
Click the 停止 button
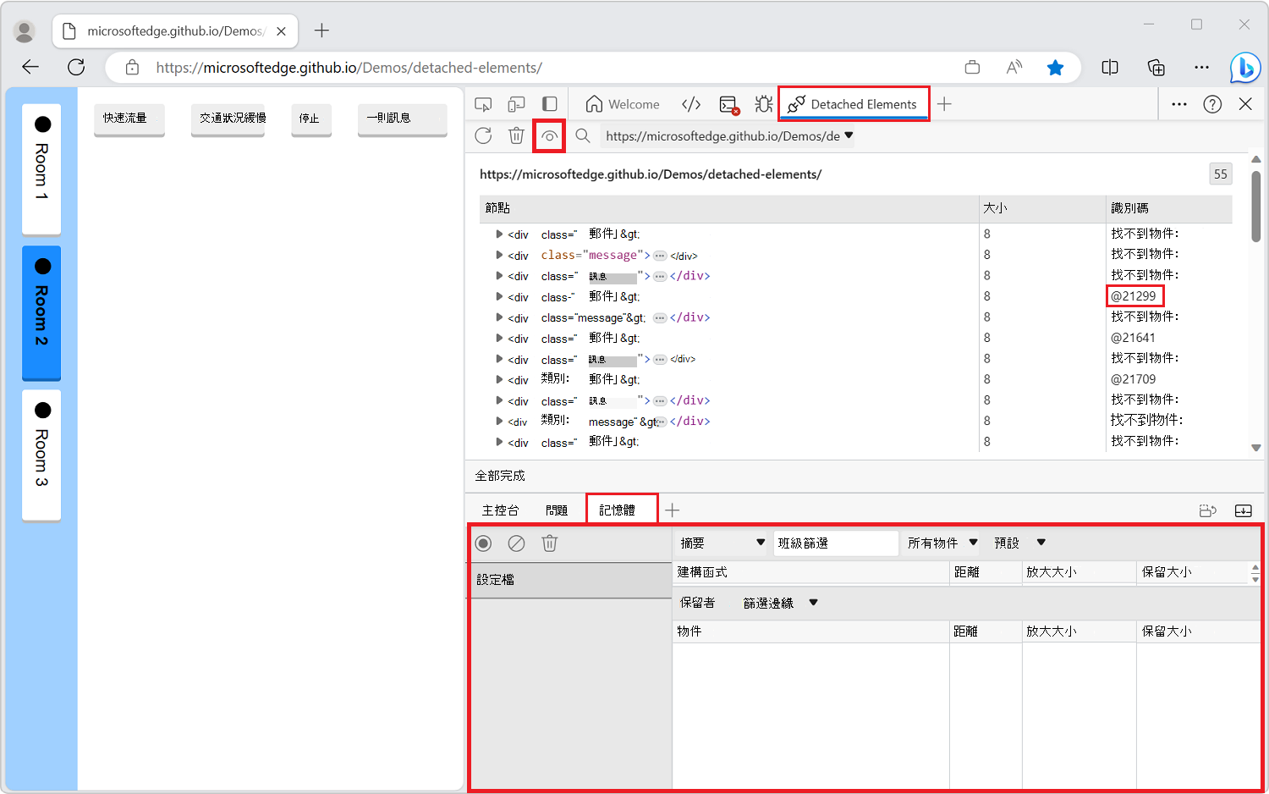(311, 119)
